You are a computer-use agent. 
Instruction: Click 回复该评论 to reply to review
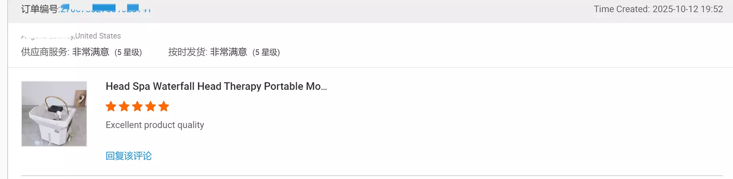[129, 156]
